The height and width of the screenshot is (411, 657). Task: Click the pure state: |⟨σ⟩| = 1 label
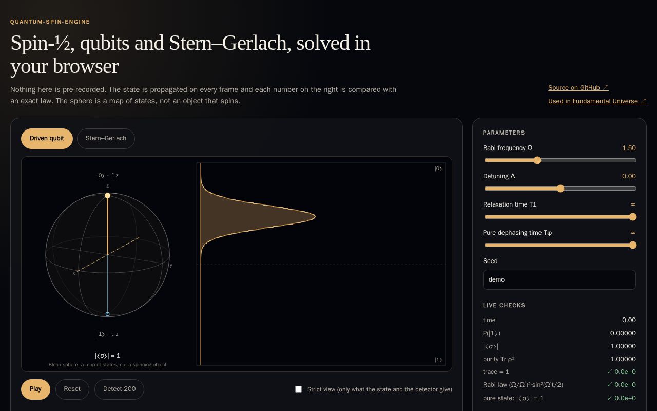click(x=513, y=398)
